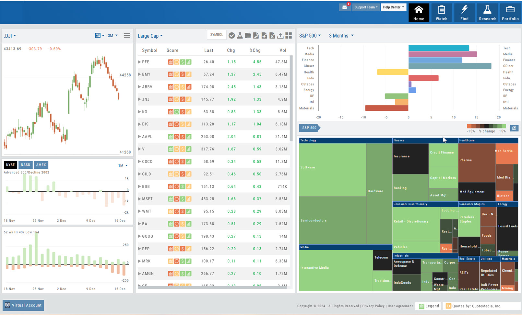
Task: Open the S&P 500 sector index dropdown
Action: (310, 36)
